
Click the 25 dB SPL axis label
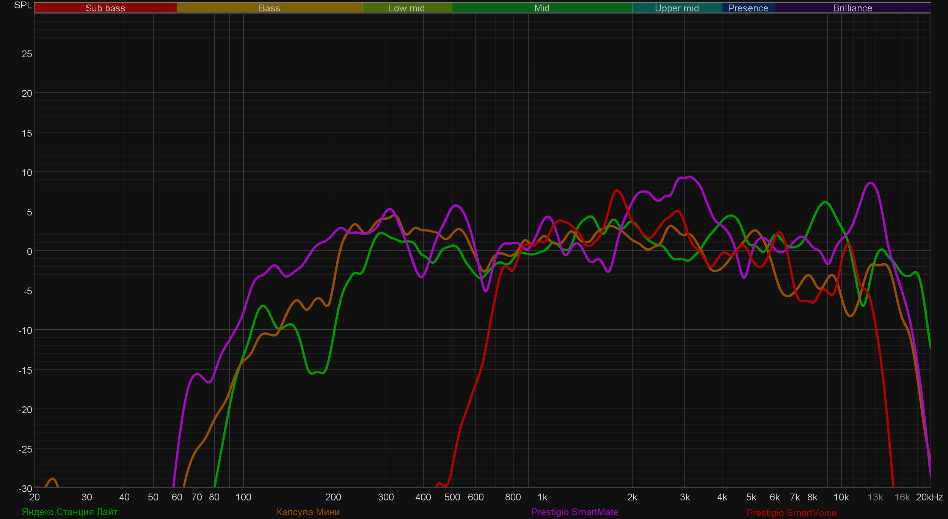coord(27,54)
